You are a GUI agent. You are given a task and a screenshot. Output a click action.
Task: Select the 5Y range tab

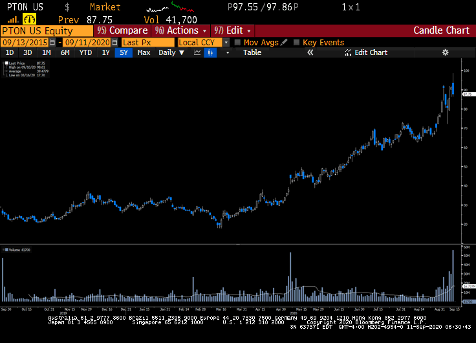[124, 52]
